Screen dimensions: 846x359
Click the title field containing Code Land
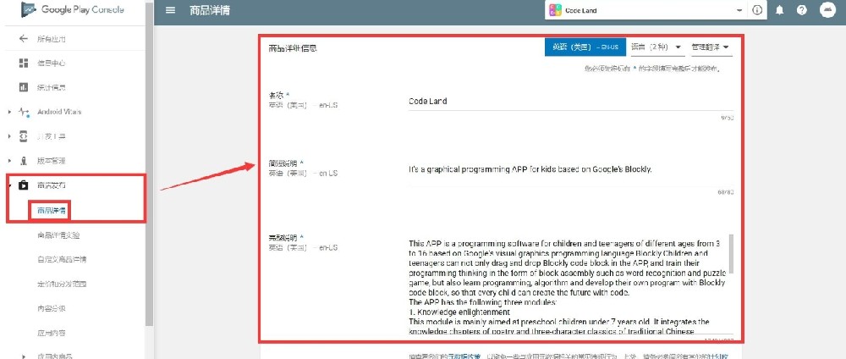pyautogui.click(x=567, y=101)
